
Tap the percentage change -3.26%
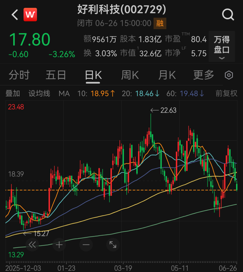click(x=62, y=54)
